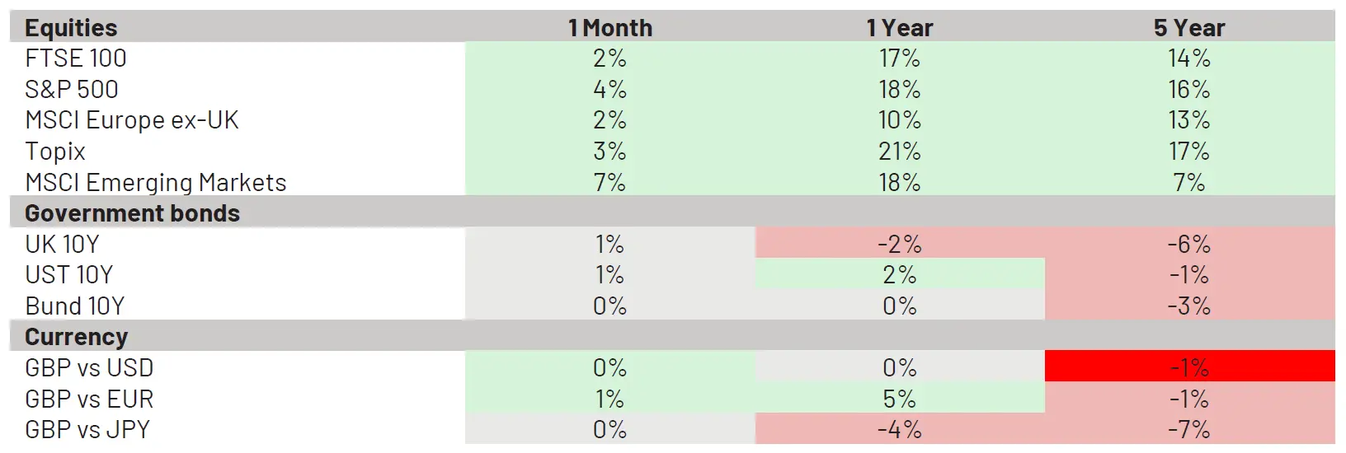Select the Topix 1 Year 21% cell

pyautogui.click(x=899, y=152)
